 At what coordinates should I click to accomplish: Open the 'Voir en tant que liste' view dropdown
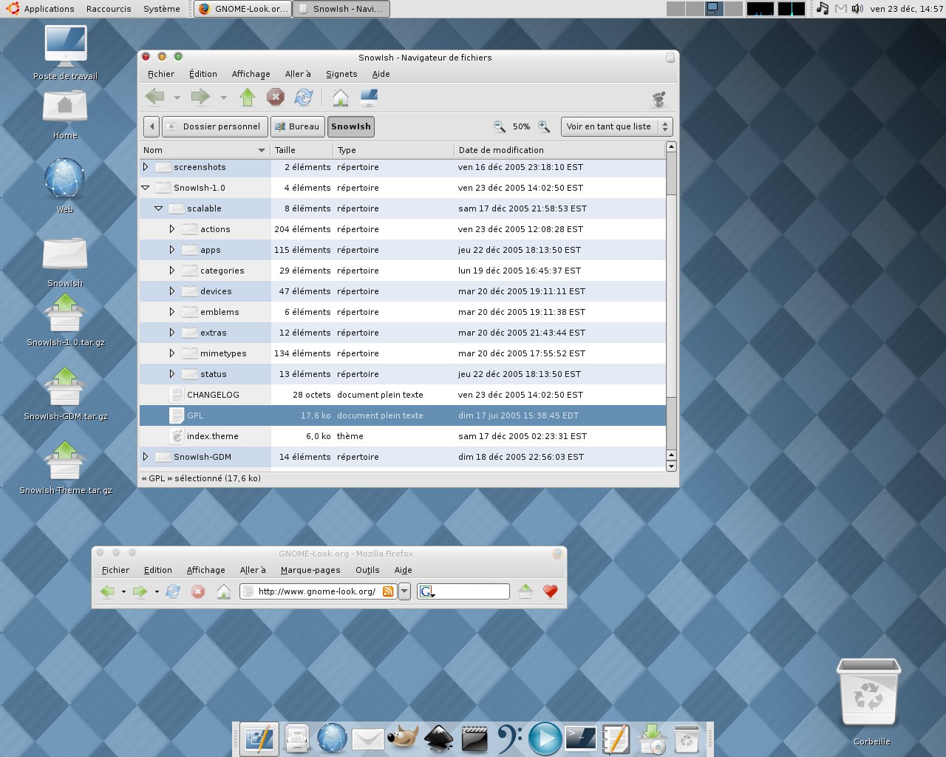click(616, 126)
